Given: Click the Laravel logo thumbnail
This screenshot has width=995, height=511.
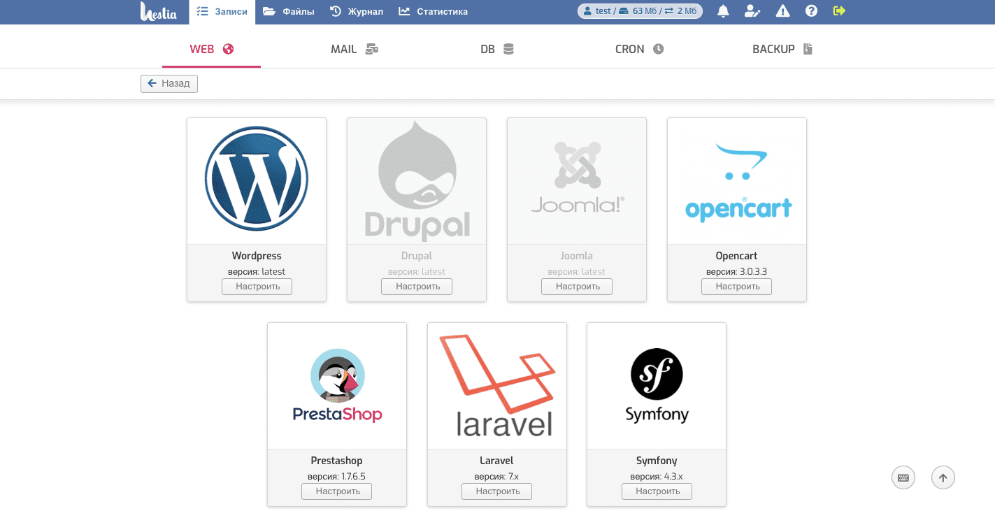Looking at the screenshot, I should point(497,386).
